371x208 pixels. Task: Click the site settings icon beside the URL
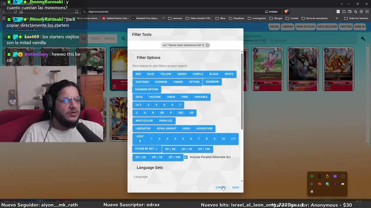click(x=84, y=12)
